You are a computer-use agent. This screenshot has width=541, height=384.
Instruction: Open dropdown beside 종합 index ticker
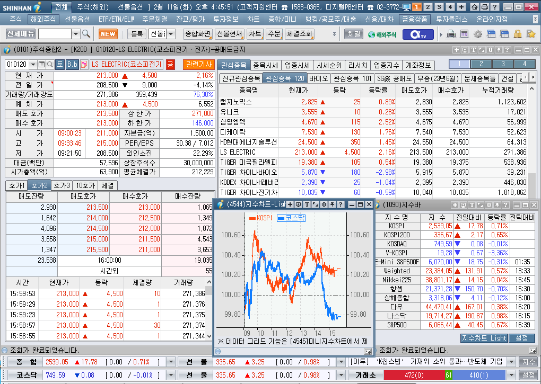point(171,362)
